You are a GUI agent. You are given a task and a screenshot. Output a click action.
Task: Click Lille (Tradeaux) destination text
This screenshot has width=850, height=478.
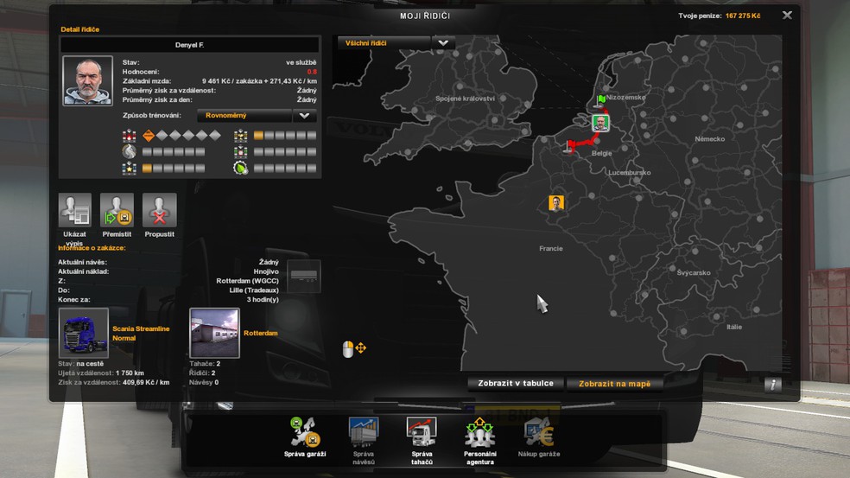254,290
